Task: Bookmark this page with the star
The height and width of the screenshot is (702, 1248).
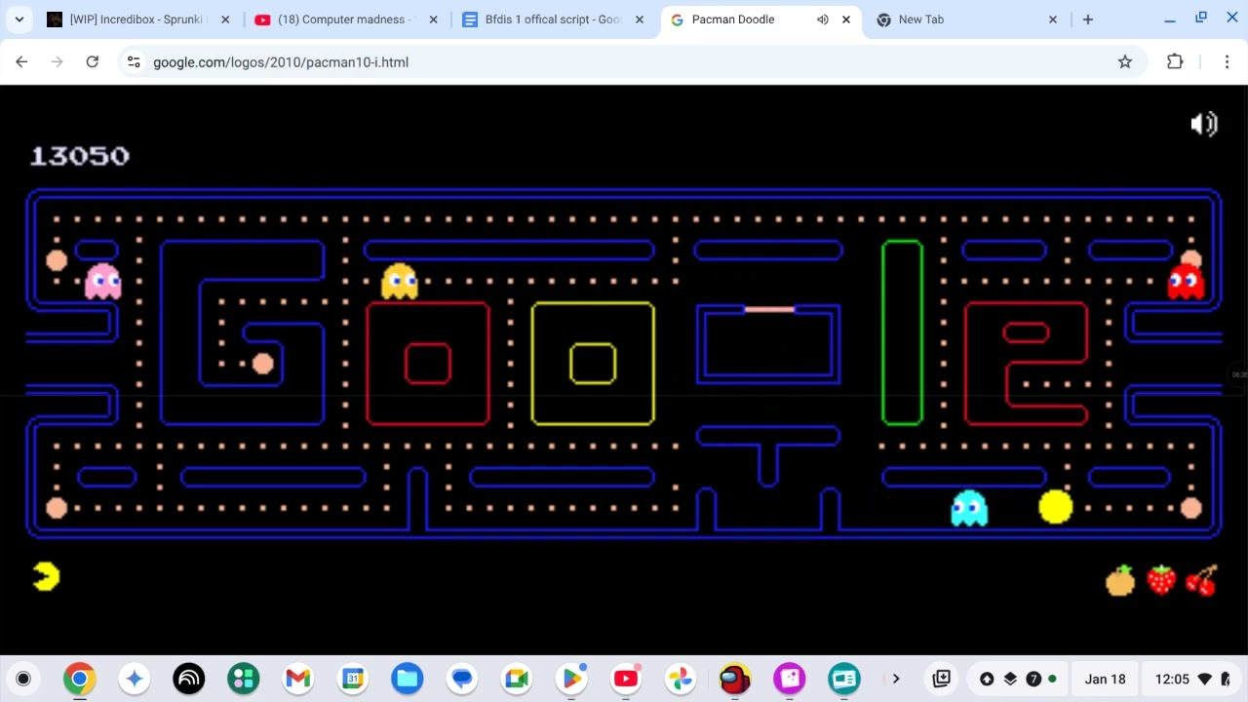Action: click(x=1125, y=61)
